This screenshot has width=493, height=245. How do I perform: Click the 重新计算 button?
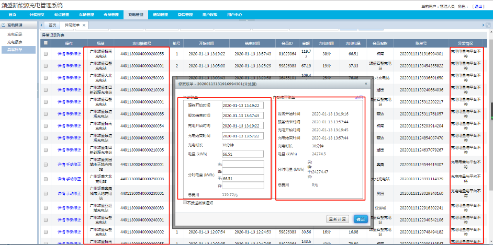(x=338, y=219)
